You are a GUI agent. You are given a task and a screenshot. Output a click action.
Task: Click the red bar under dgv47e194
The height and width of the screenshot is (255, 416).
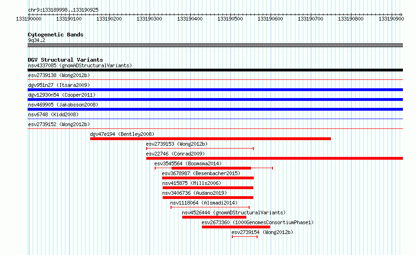tap(211, 139)
